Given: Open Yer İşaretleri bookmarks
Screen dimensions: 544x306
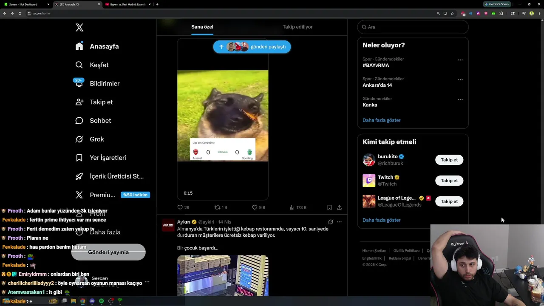Looking at the screenshot, I should click(x=101, y=158).
